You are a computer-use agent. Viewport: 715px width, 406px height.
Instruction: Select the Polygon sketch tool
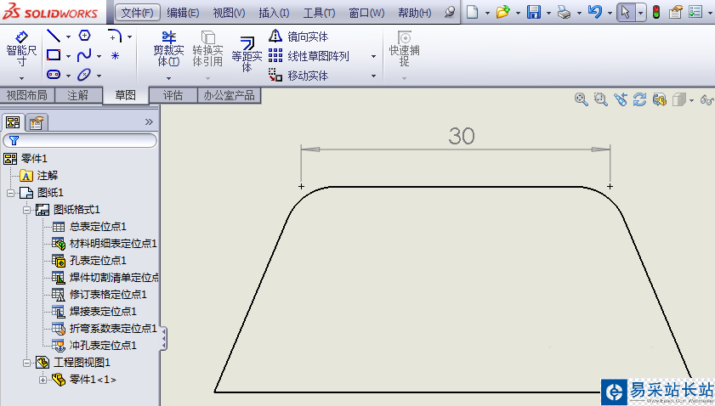click(x=84, y=35)
